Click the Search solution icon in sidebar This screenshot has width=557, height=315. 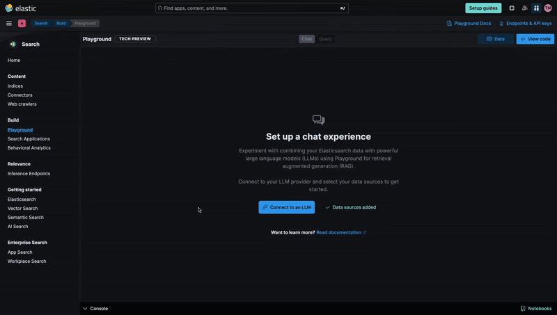(x=13, y=45)
